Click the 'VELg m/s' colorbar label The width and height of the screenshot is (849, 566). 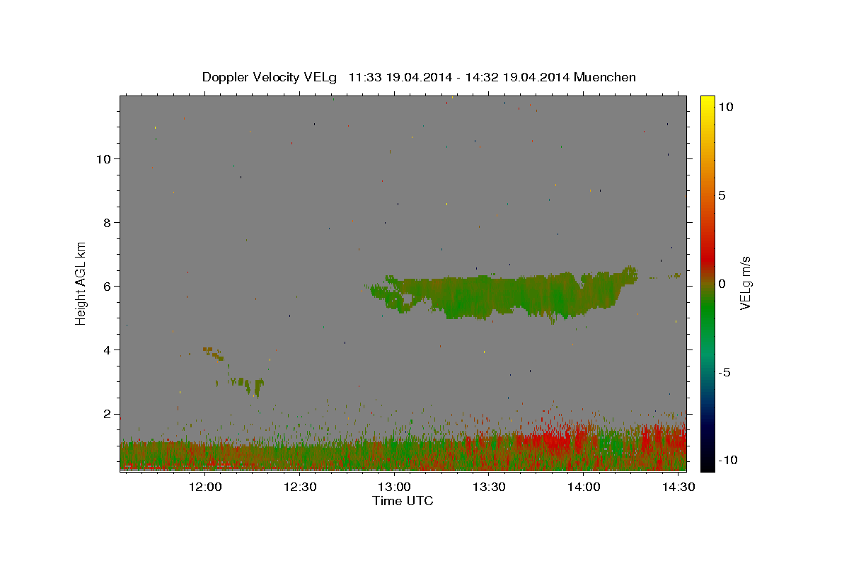coord(746,284)
